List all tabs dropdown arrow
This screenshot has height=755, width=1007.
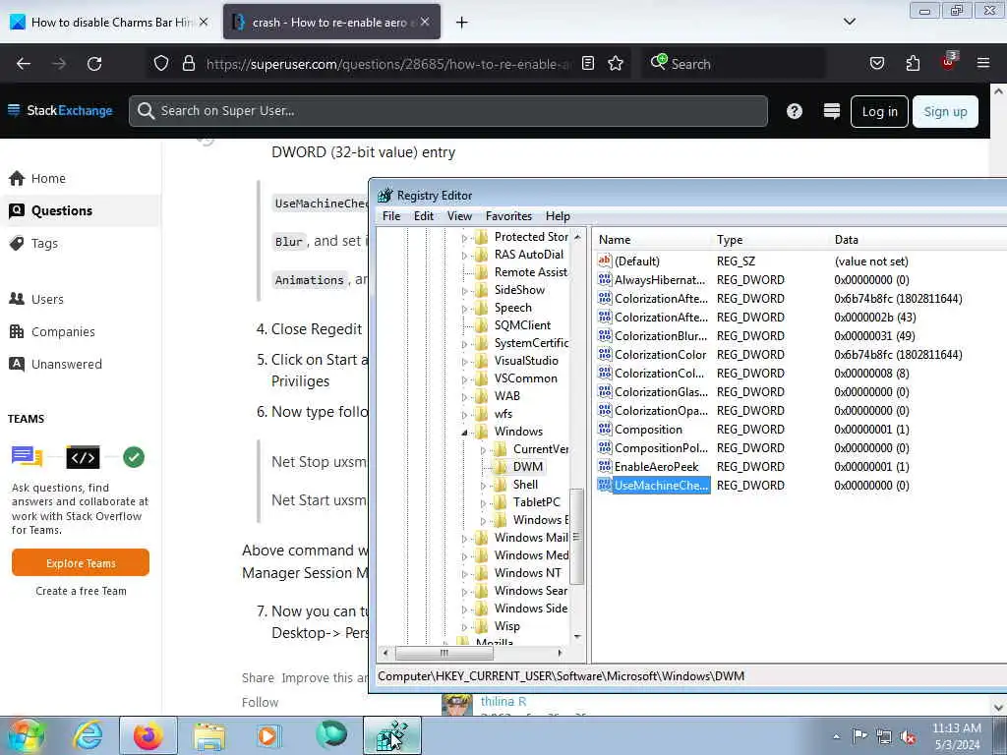pyautogui.click(x=849, y=22)
